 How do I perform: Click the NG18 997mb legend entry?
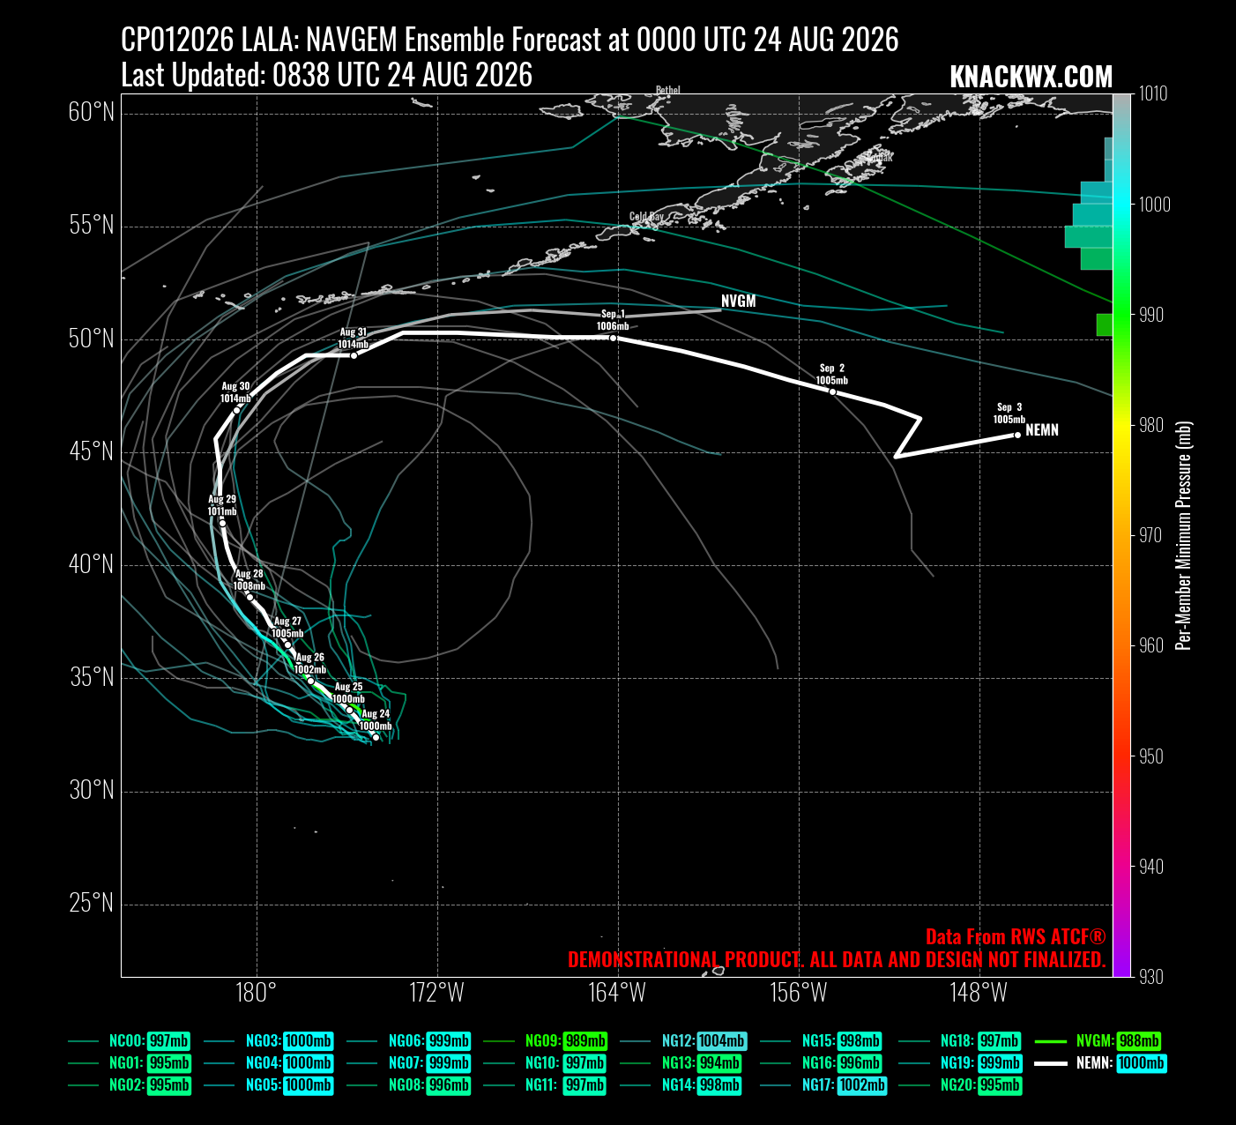[x=959, y=1041]
